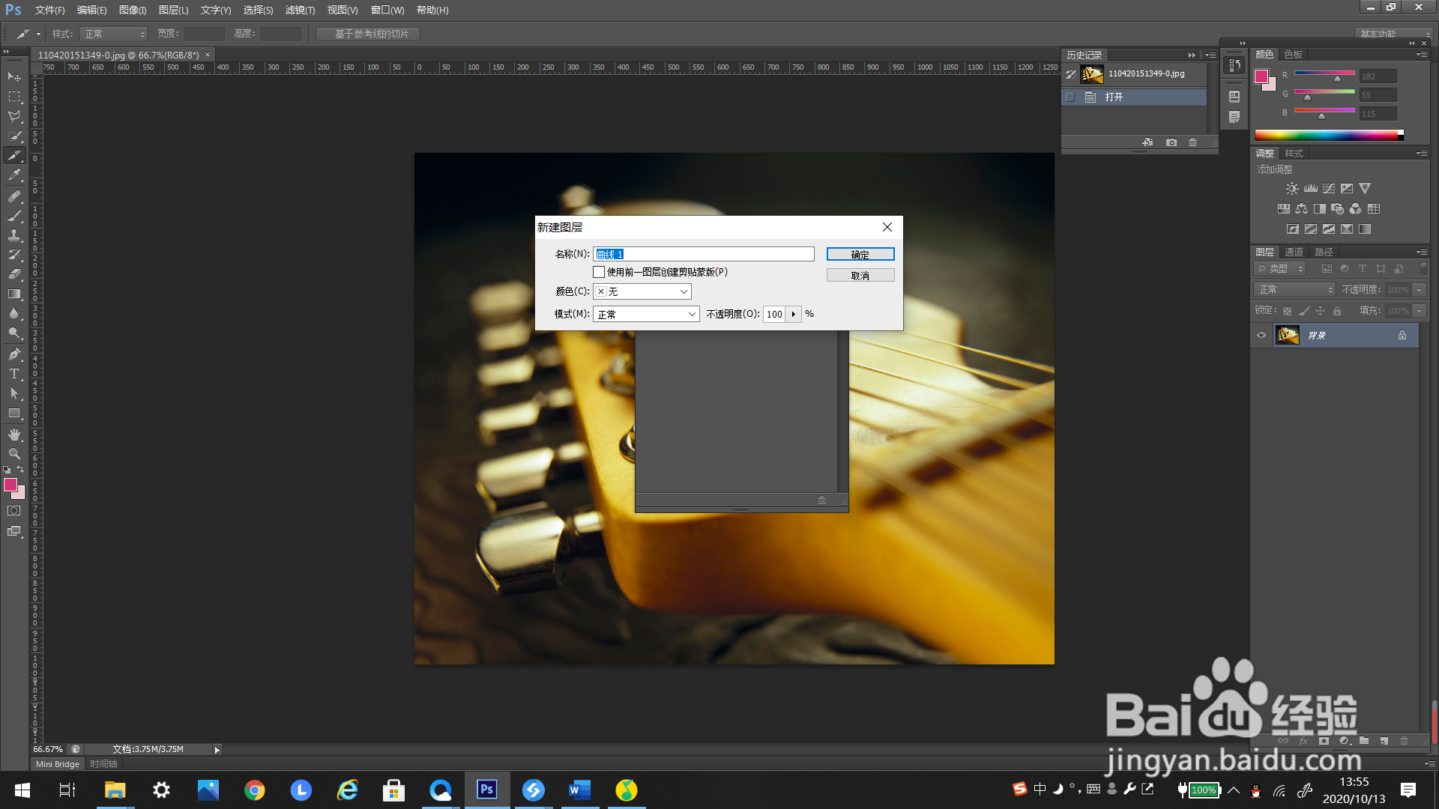Toggle the history state checkbox beside 打开
This screenshot has height=809, width=1439.
click(1070, 97)
